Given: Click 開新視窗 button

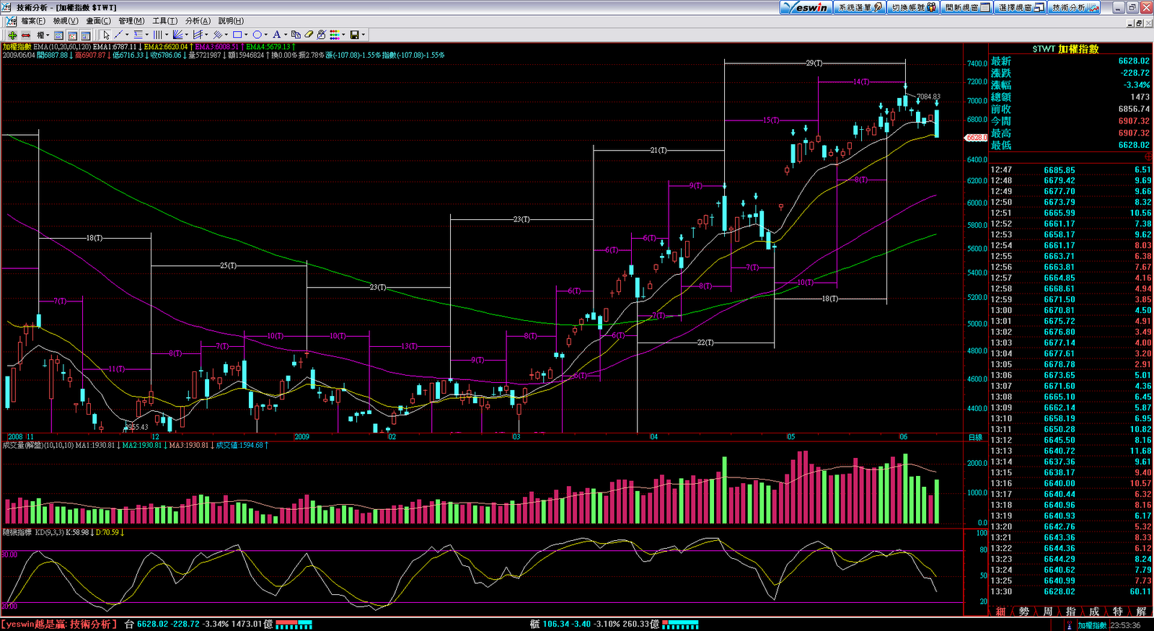Looking at the screenshot, I should click(x=967, y=7).
